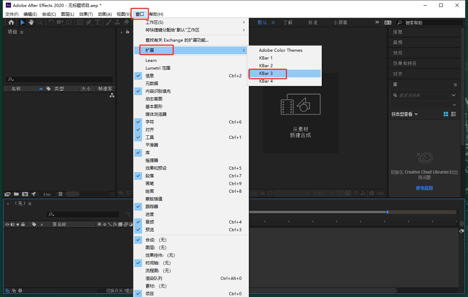The image size is (468, 297).
Task: Click the timeline search field
Action: coord(83,214)
